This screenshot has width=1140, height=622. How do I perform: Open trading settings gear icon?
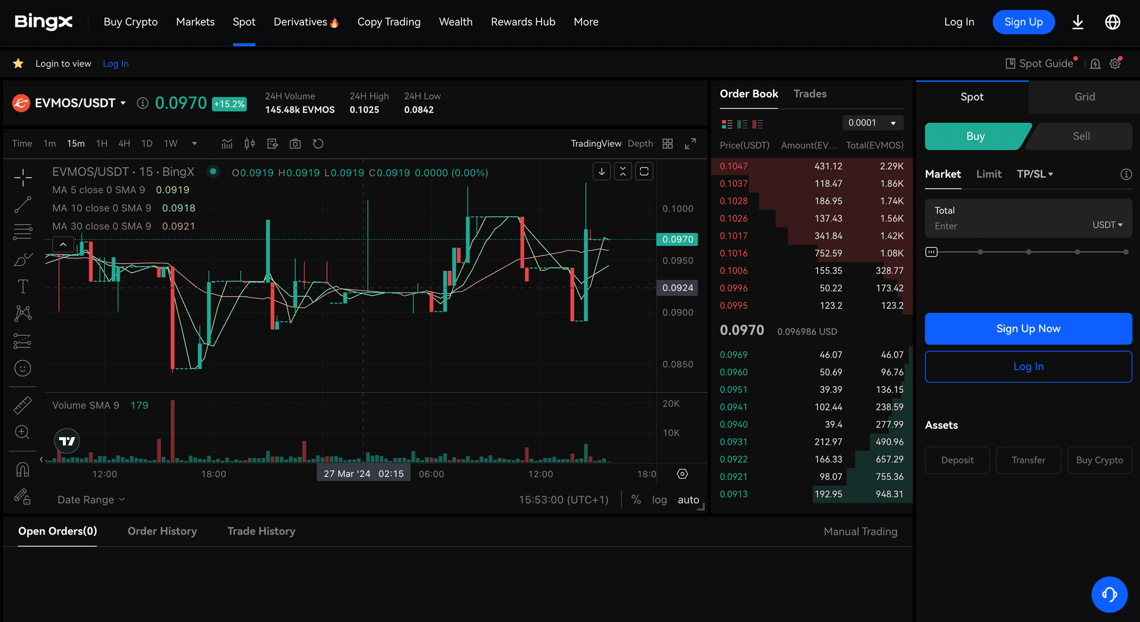pos(1116,64)
